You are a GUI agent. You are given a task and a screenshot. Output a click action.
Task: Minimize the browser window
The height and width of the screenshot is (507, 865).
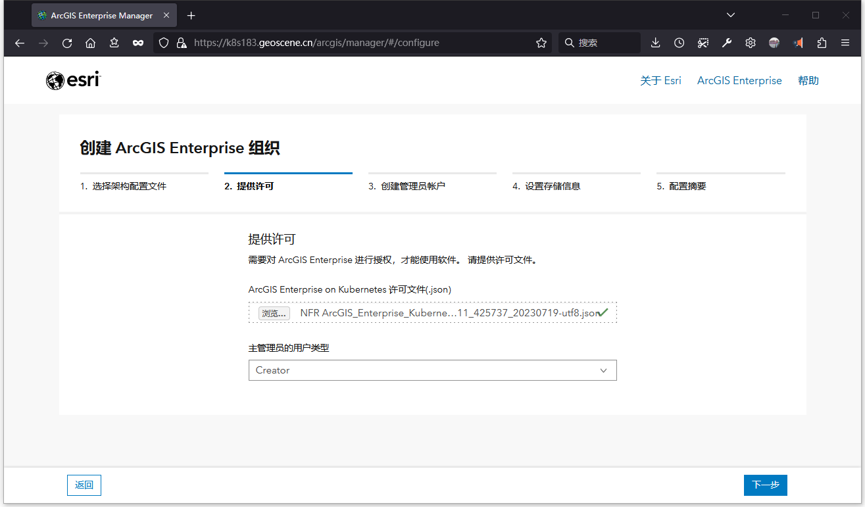click(785, 15)
